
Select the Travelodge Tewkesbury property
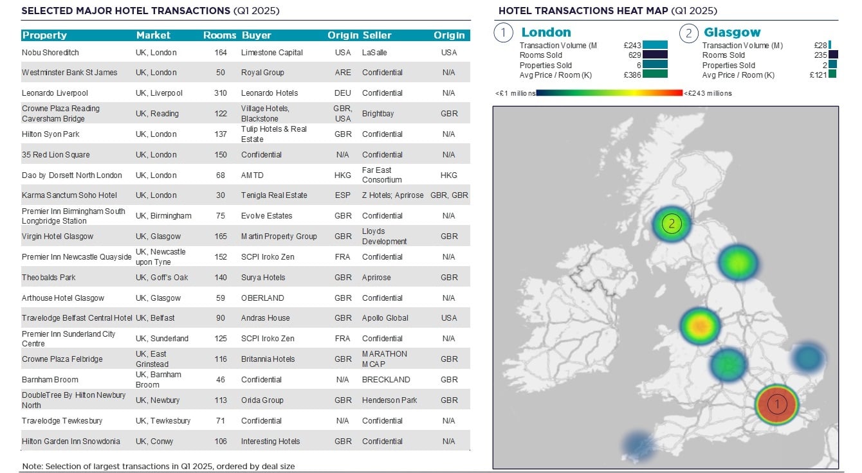pyautogui.click(x=62, y=421)
